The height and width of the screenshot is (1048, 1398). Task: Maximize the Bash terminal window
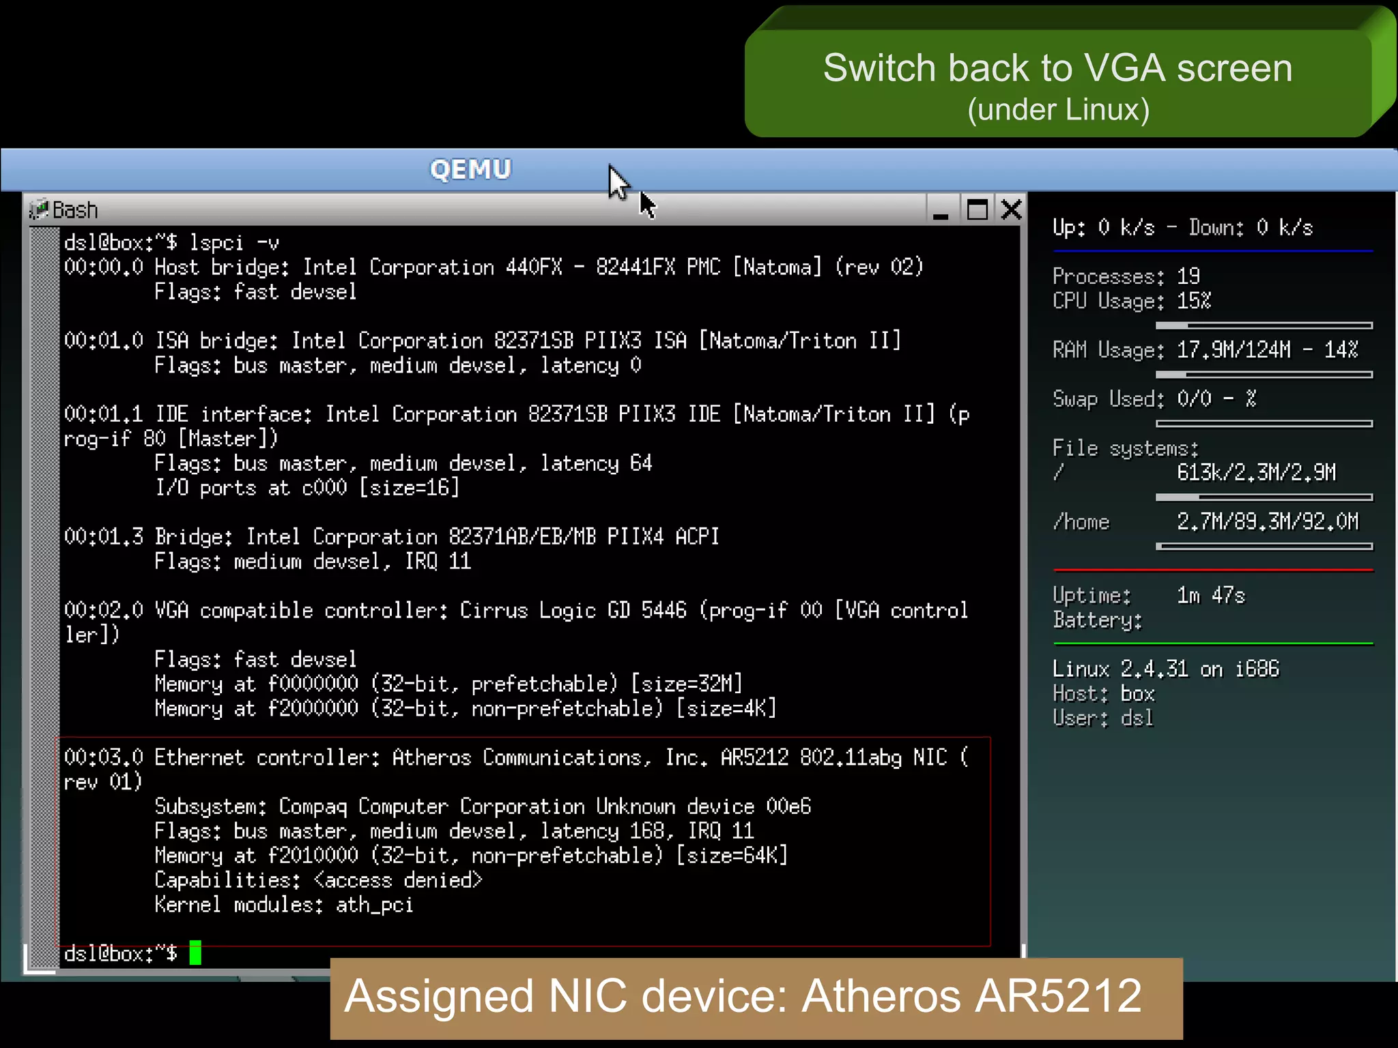977,209
